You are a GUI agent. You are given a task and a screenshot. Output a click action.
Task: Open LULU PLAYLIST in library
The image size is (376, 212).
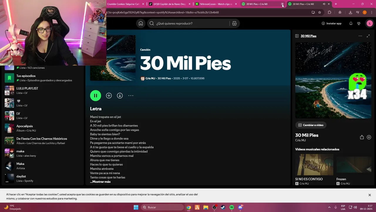tap(43, 90)
